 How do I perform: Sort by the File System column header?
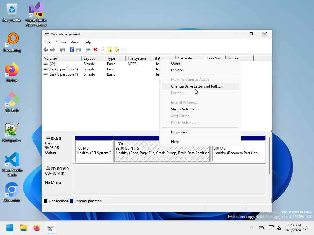(x=139, y=58)
